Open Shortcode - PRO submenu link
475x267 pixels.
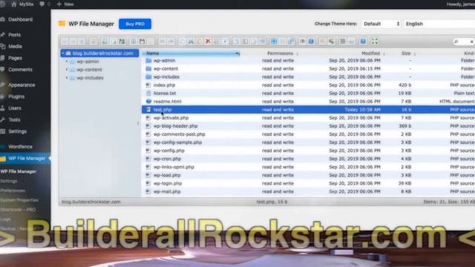pyautogui.click(x=18, y=209)
